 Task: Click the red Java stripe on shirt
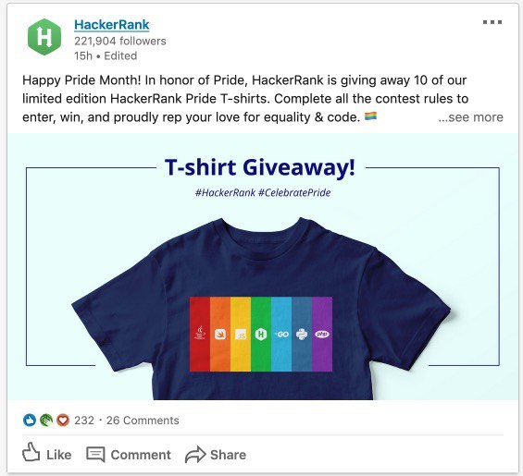[x=200, y=334]
